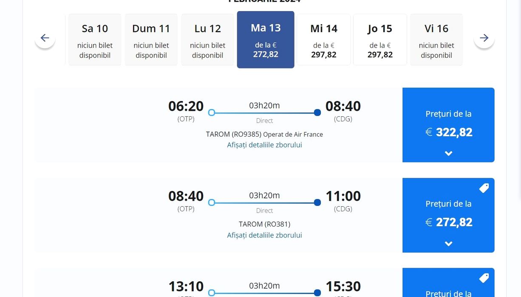
Task: Select the Dum 11 date tab
Action: tap(151, 40)
